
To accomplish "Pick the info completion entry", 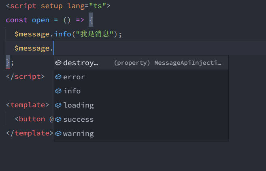I will coord(72,91).
